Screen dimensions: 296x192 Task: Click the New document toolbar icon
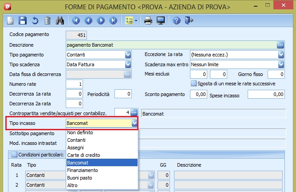pyautogui.click(x=10, y=20)
